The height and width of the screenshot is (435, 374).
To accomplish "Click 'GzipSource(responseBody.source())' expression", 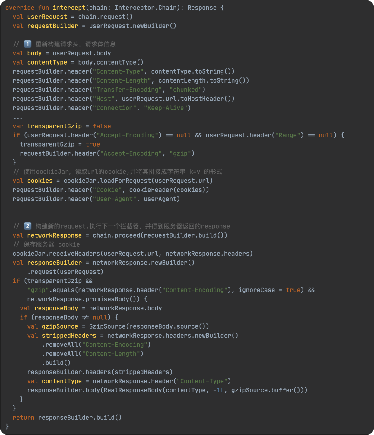I will 149,326.
